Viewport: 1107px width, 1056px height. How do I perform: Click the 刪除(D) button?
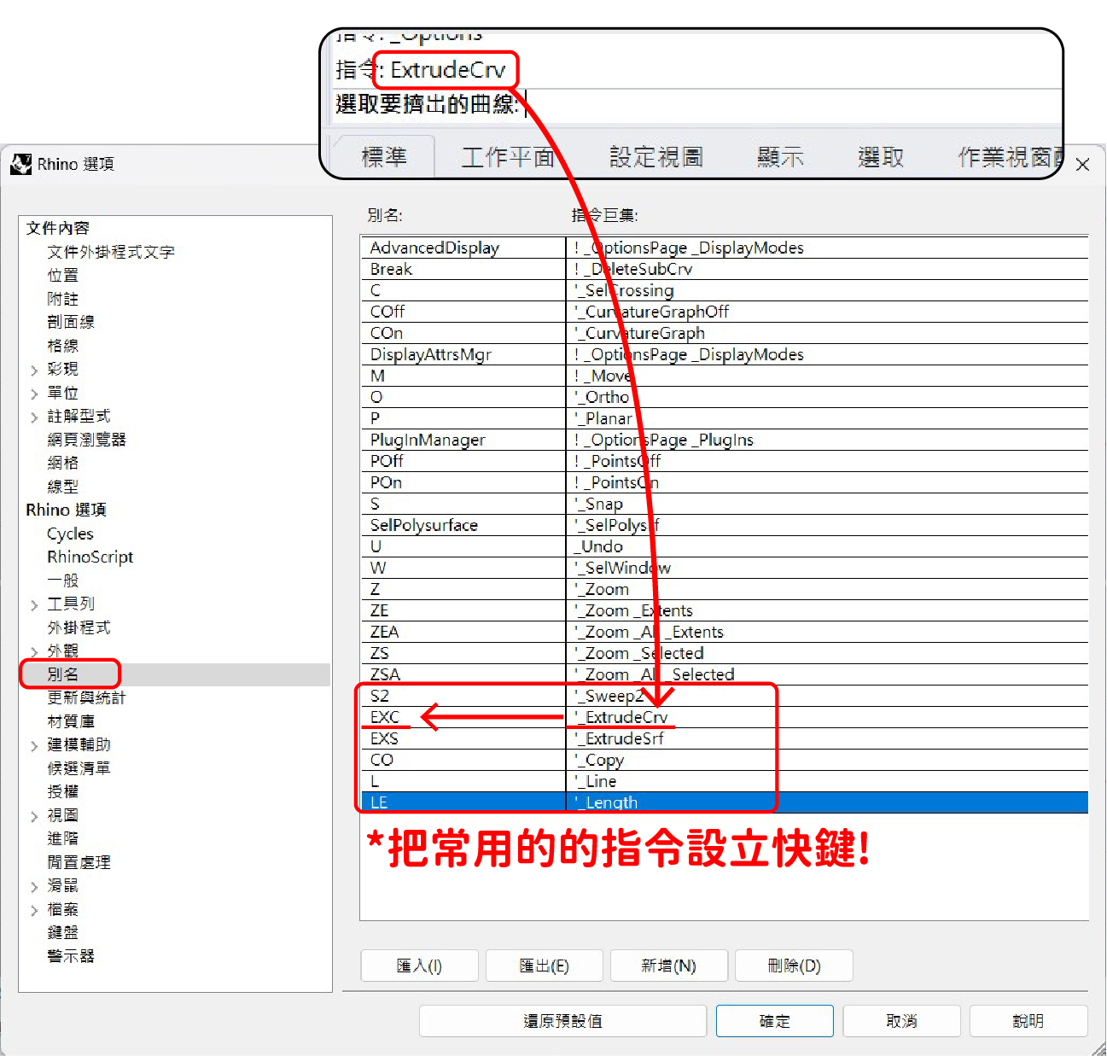pyautogui.click(x=794, y=966)
